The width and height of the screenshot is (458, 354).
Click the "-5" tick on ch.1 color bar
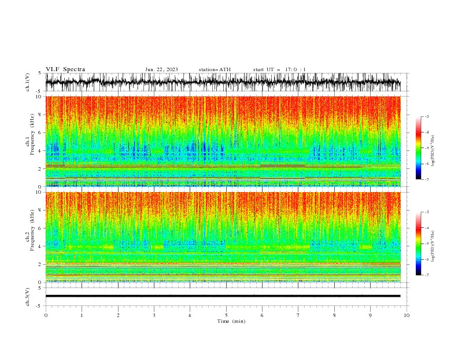[x=427, y=148]
